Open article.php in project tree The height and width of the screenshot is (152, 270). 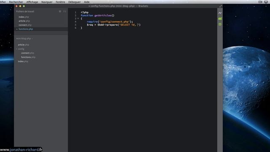24,45
